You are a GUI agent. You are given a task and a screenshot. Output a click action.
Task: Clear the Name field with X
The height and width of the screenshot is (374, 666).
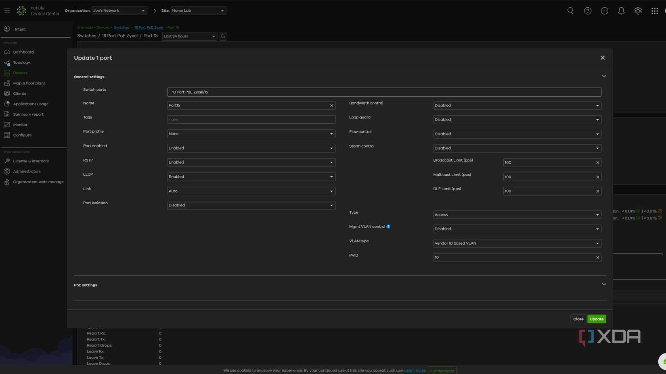[x=332, y=106]
